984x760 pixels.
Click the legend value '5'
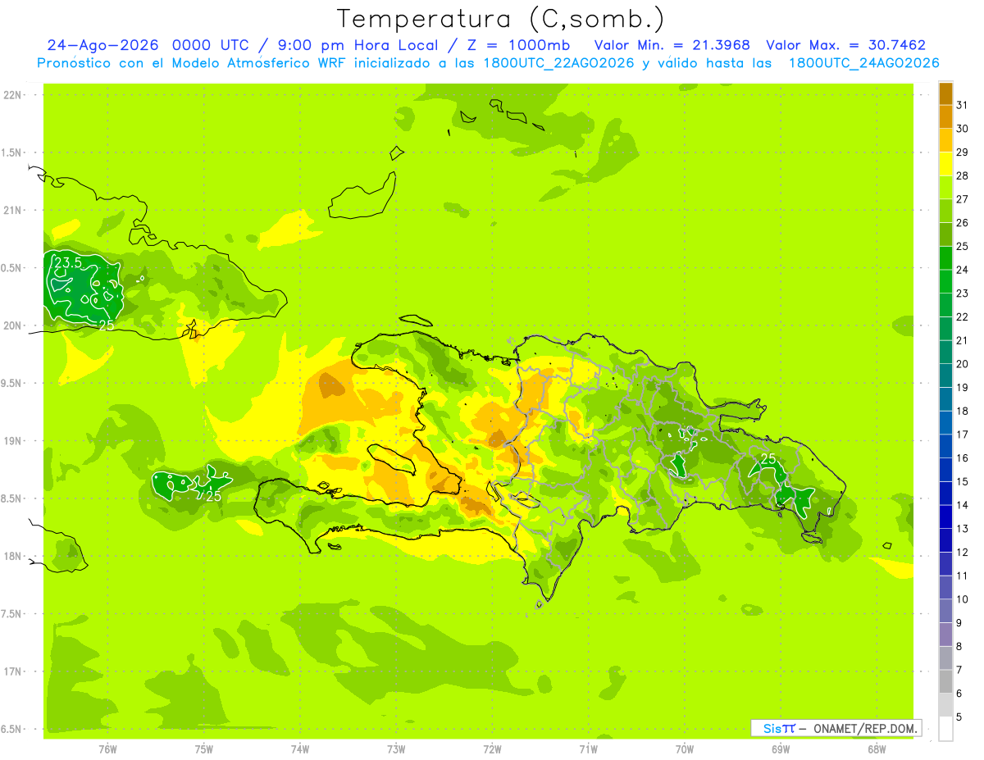pos(960,717)
